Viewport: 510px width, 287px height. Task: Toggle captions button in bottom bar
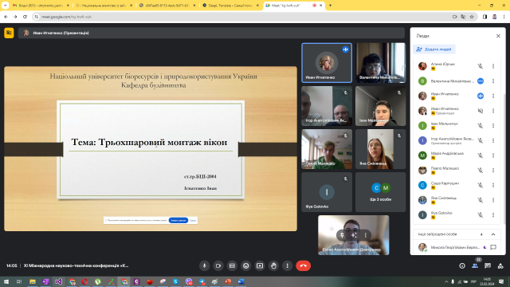(232, 265)
